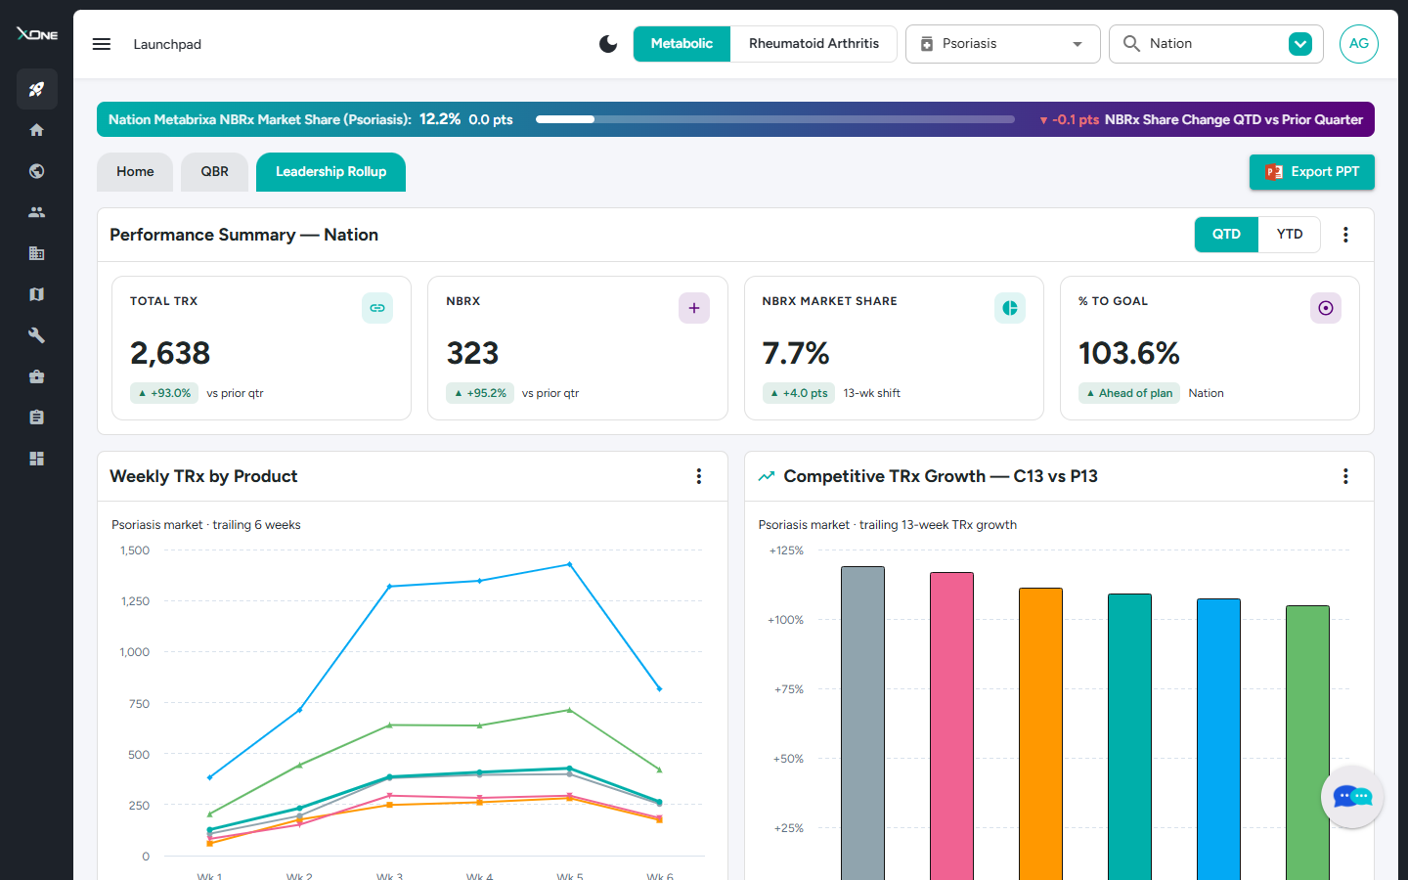Click the 103.6% goal value
Viewport: 1408px width, 880px height.
click(x=1129, y=353)
